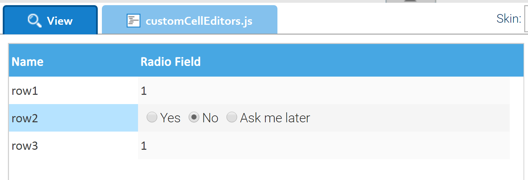
Task: Click the "Yes" option label text
Action: [170, 118]
